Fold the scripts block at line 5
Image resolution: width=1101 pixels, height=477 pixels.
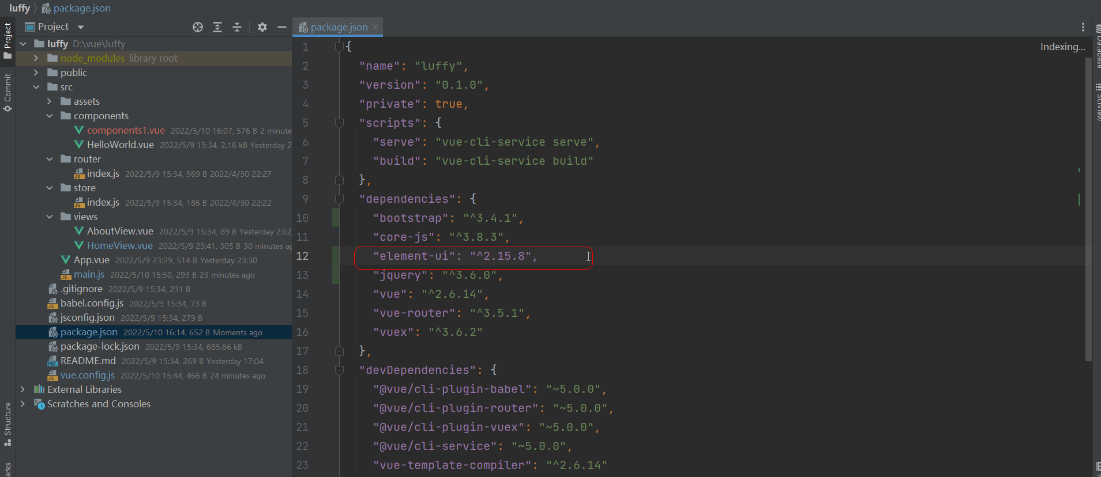click(x=339, y=123)
